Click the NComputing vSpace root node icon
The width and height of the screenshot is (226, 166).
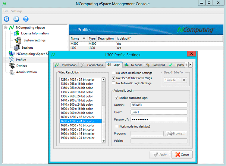pyautogui.click(x=11, y=27)
